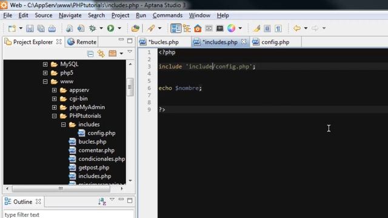388x218 pixels.
Task: Collapse all in Project Explorer
Action: click(x=90, y=54)
